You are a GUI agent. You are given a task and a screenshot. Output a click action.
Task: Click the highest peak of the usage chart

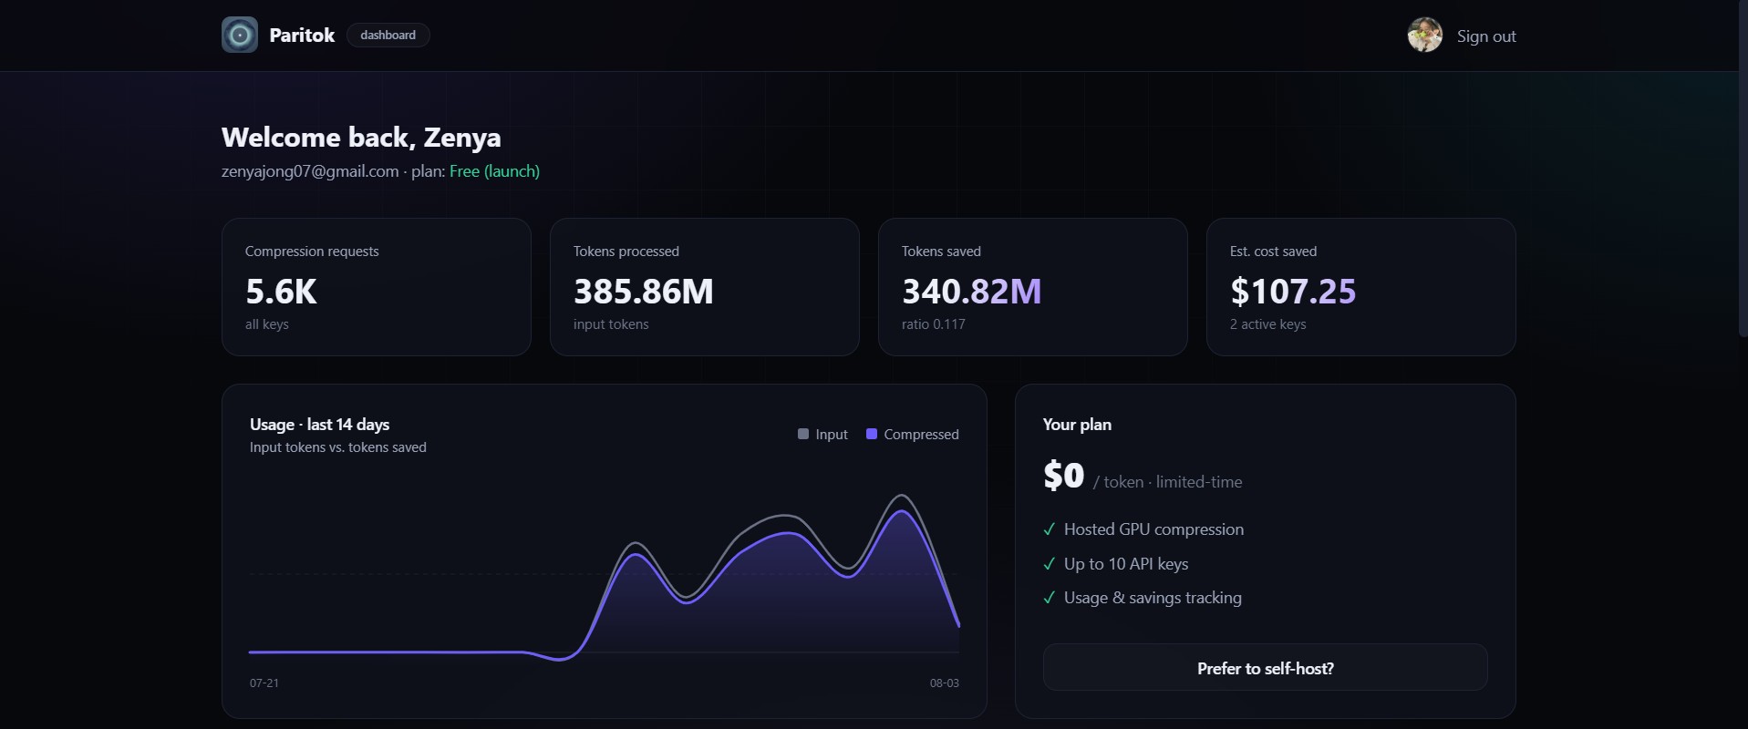coord(902,496)
